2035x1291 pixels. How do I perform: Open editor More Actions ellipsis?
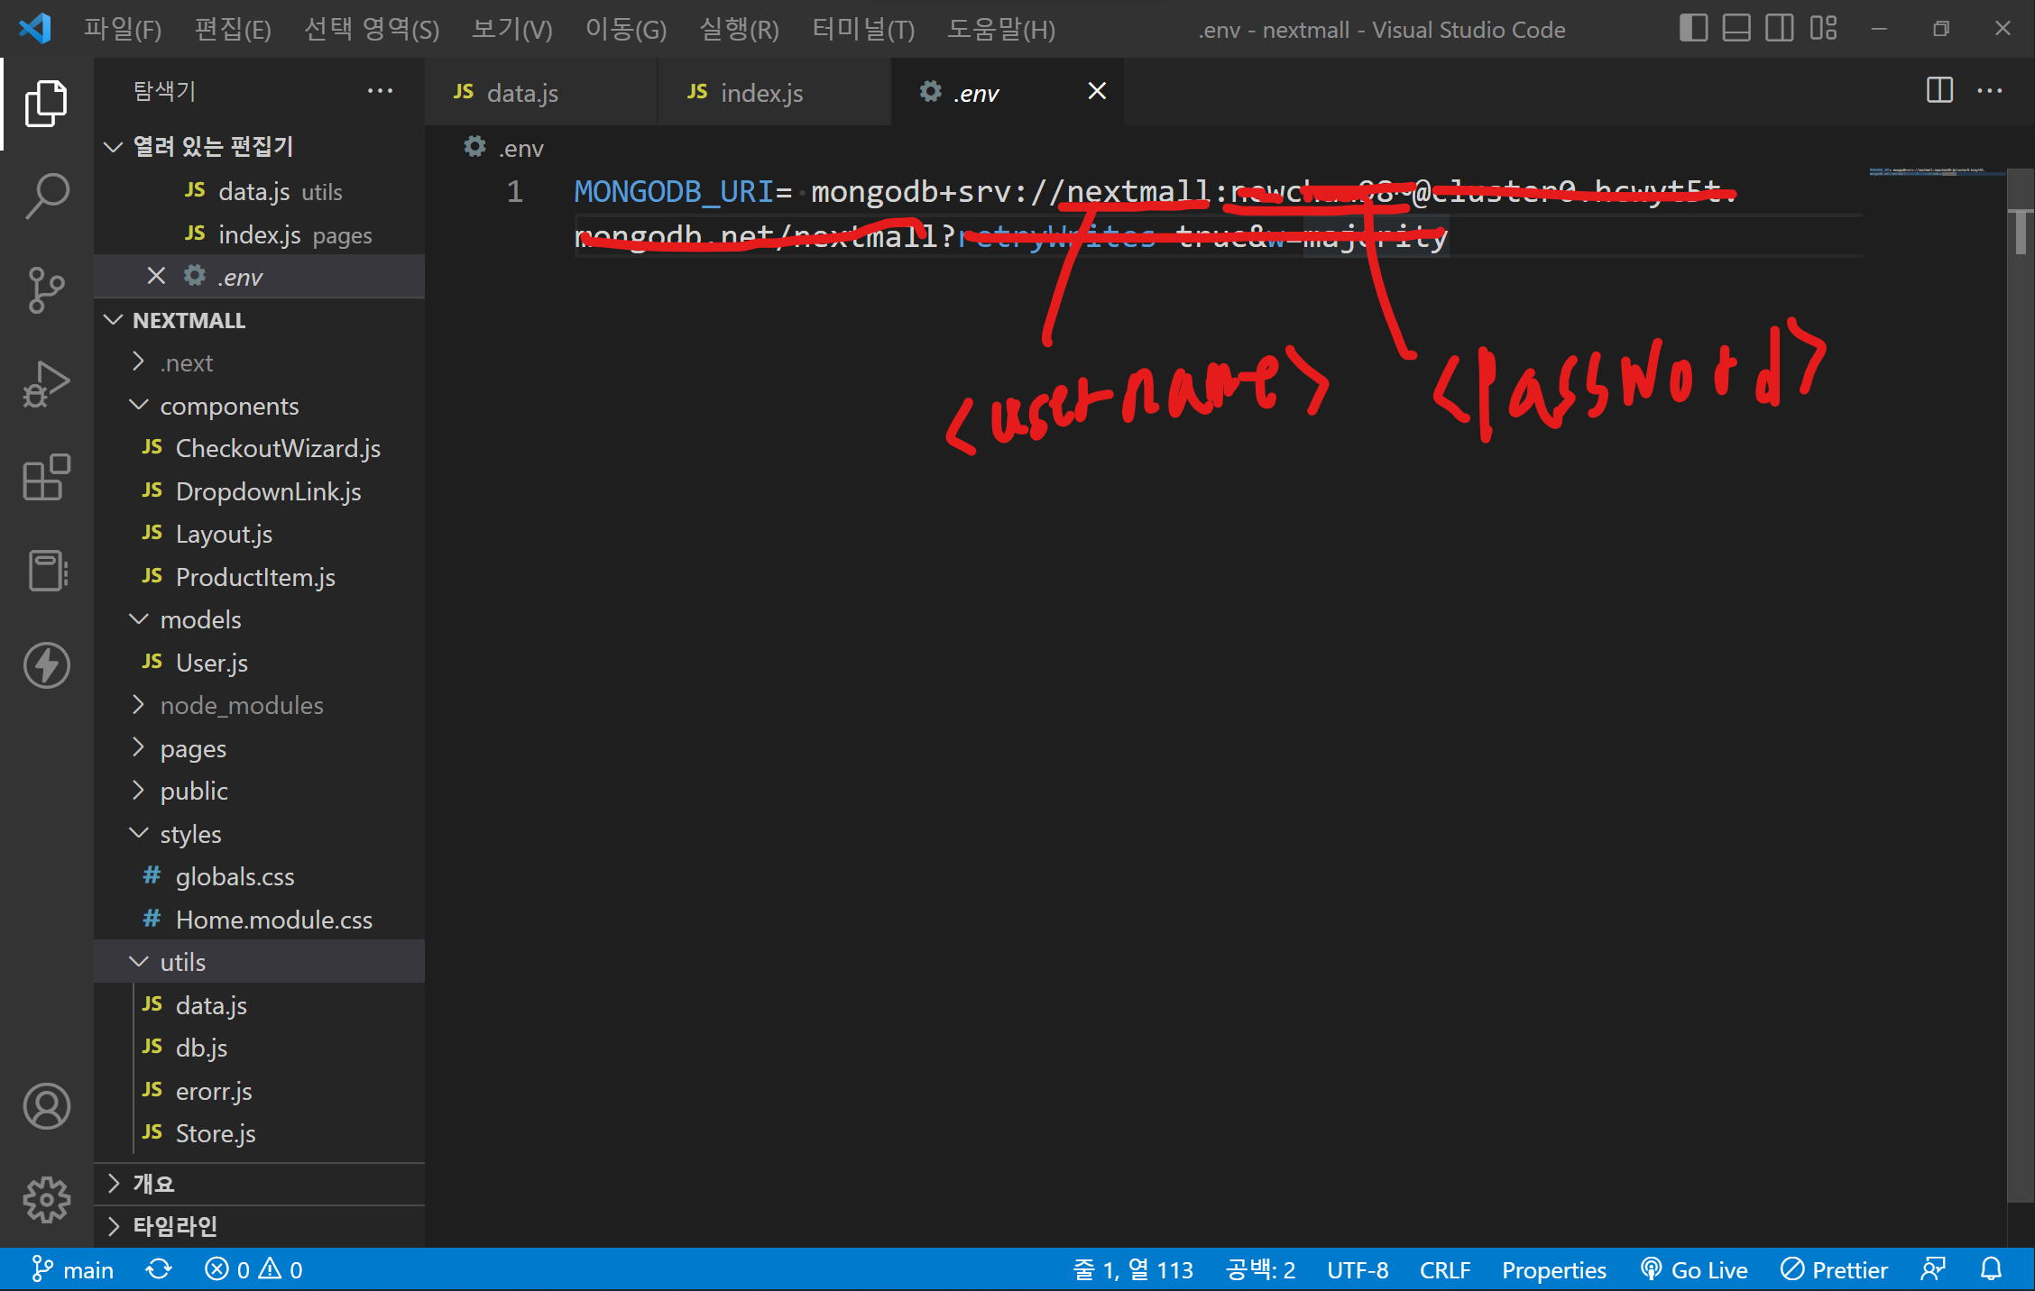point(1989,90)
